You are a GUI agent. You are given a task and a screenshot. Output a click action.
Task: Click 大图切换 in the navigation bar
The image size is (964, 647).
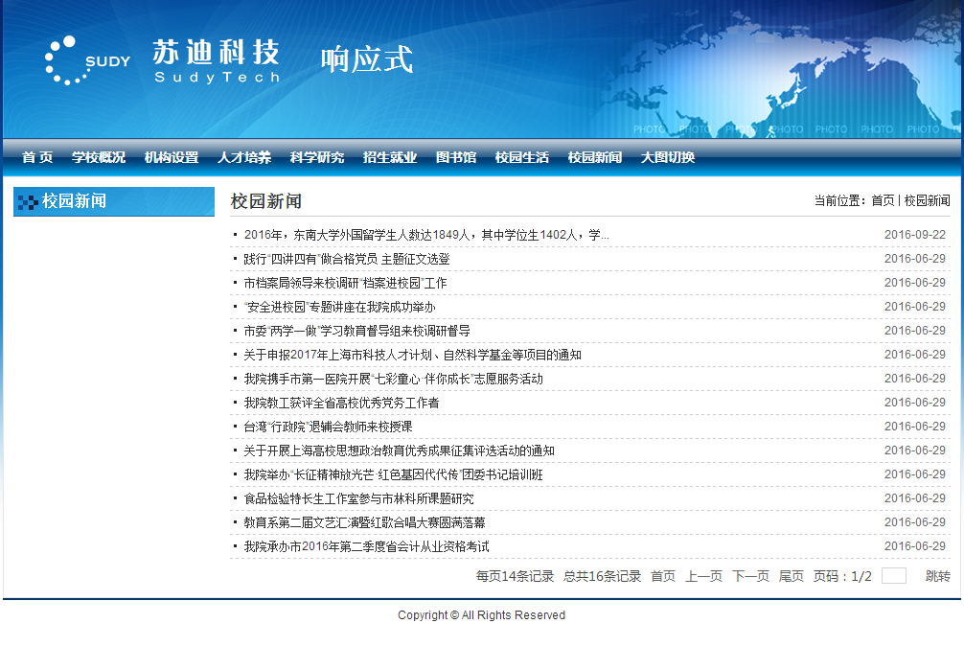tap(668, 157)
